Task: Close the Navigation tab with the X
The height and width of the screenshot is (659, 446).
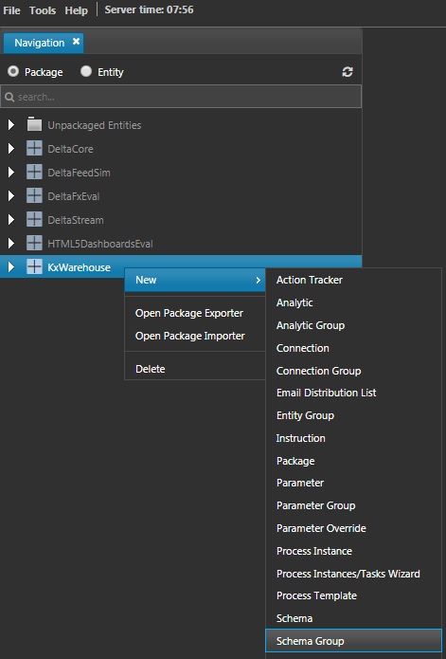Action: (x=76, y=42)
